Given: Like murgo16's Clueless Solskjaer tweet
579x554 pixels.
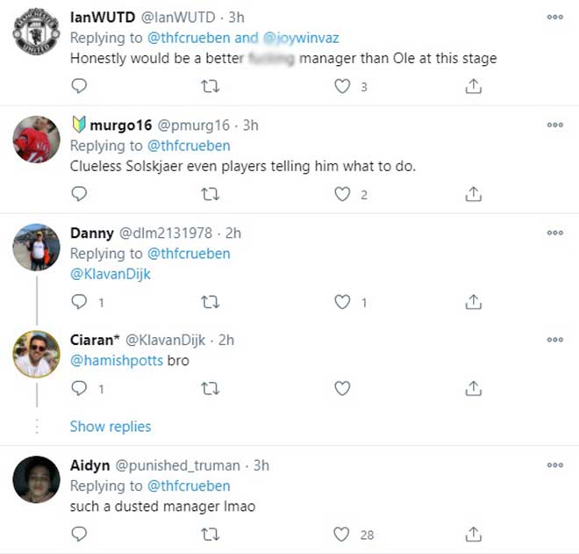Looking at the screenshot, I should (342, 194).
